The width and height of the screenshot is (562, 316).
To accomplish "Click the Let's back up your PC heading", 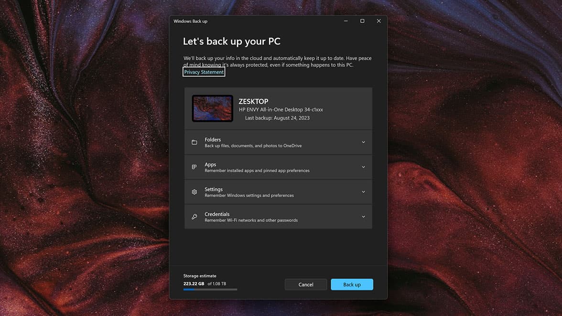I will [231, 42].
